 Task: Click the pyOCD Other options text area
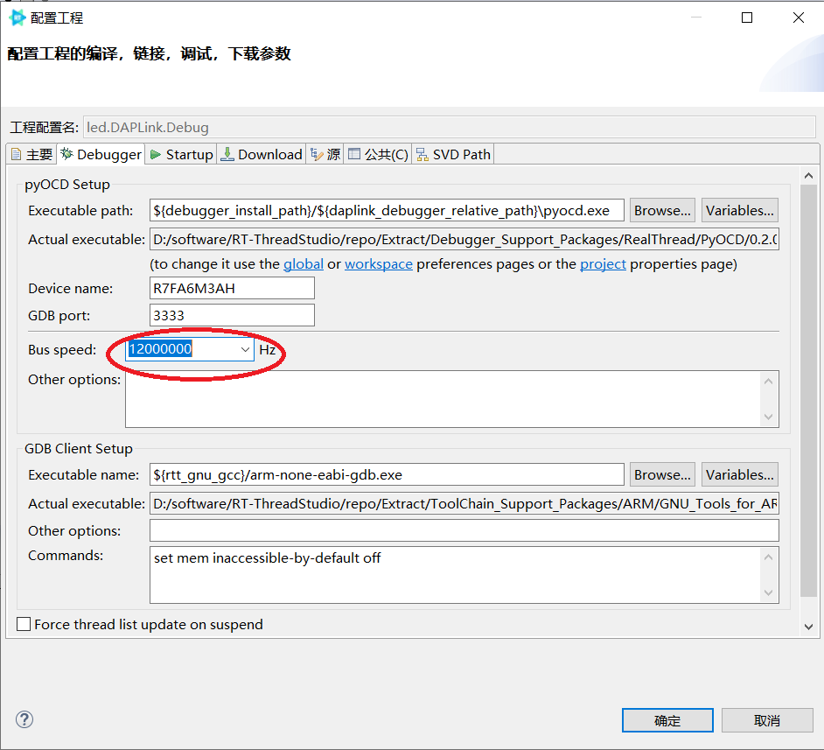pyautogui.click(x=443, y=399)
